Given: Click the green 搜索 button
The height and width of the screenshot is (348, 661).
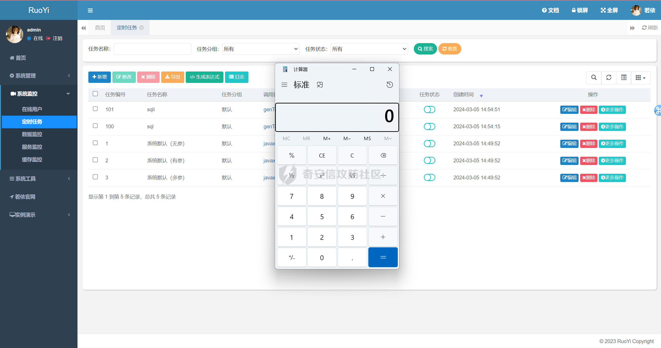Looking at the screenshot, I should (425, 49).
